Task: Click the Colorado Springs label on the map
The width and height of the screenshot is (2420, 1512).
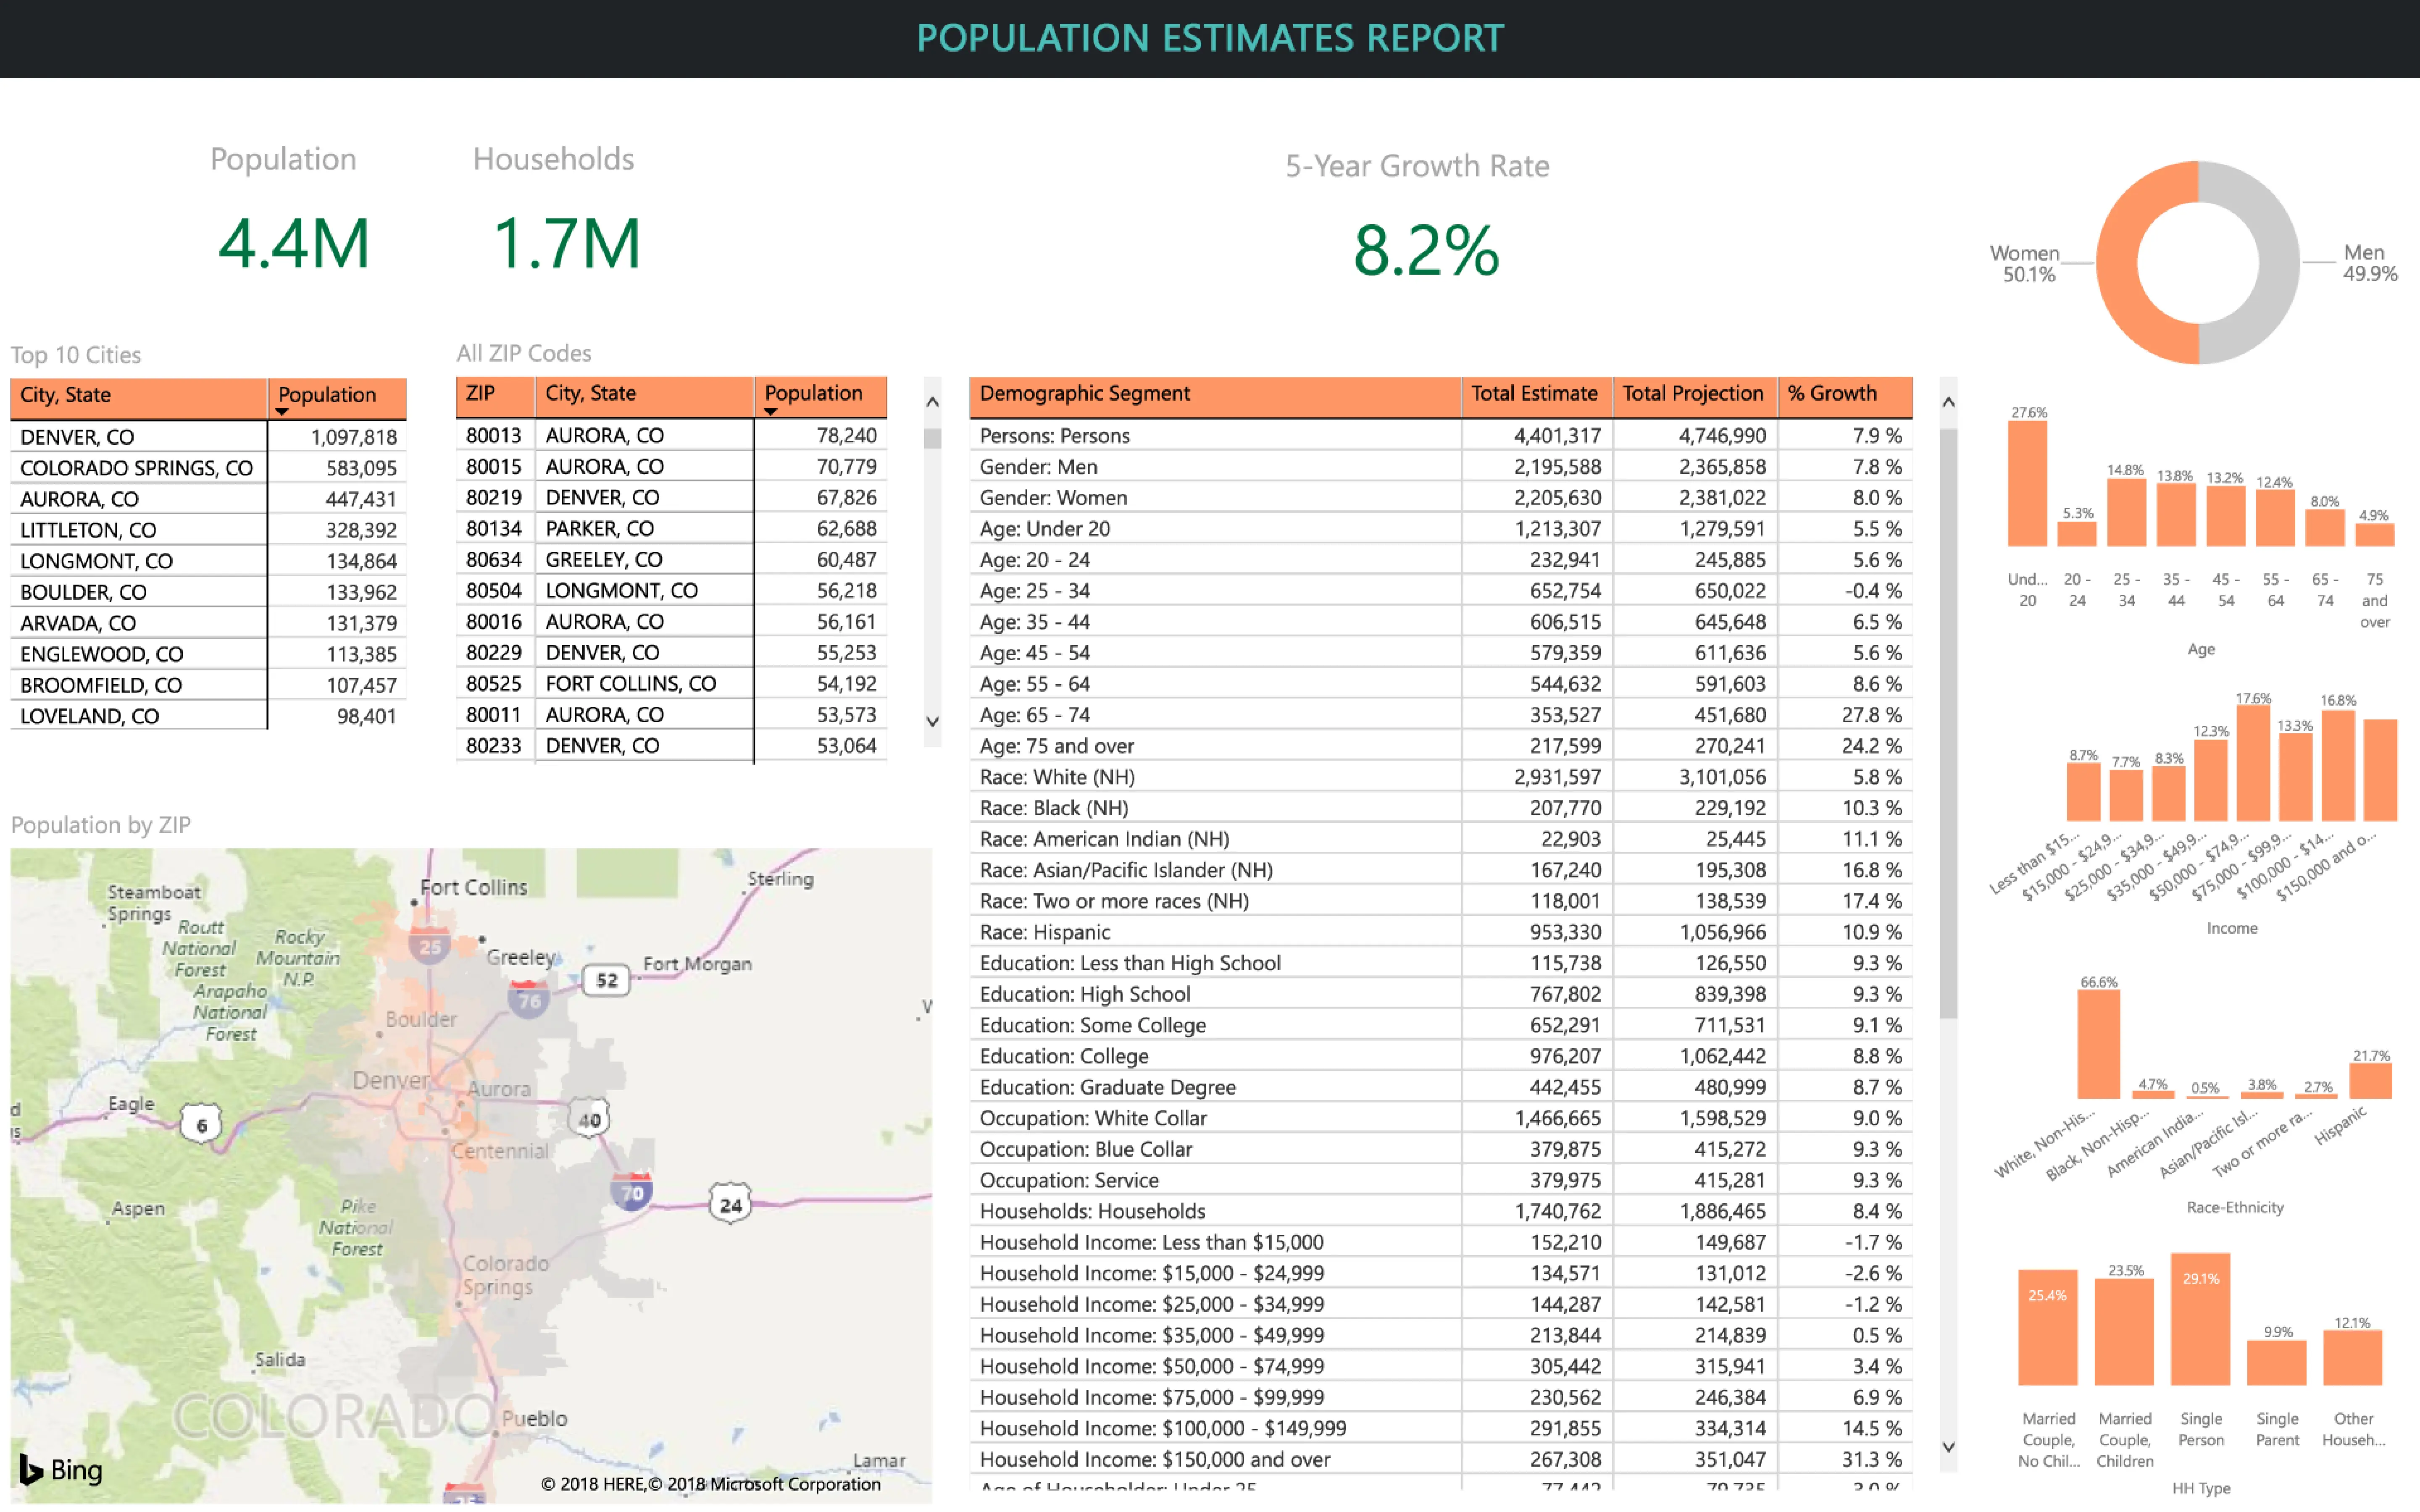Action: tap(506, 1275)
